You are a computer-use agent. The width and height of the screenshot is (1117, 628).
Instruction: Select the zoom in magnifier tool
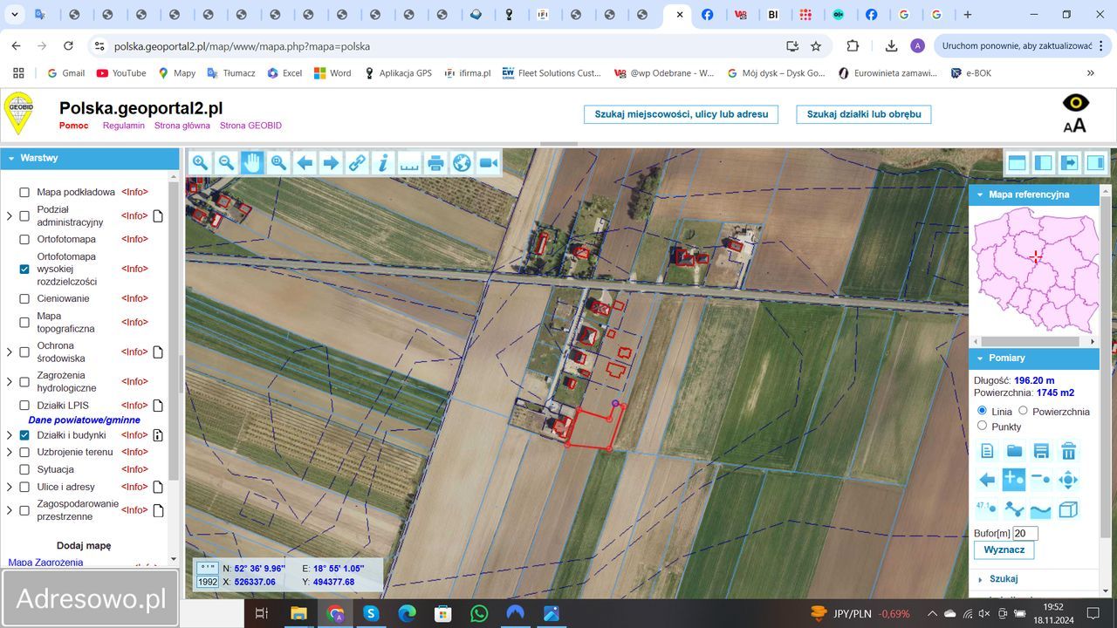(200, 162)
